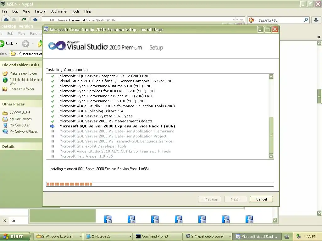Open the Downloads arrow button in Mypal
This screenshot has width=322, height=241.
coord(316,20)
